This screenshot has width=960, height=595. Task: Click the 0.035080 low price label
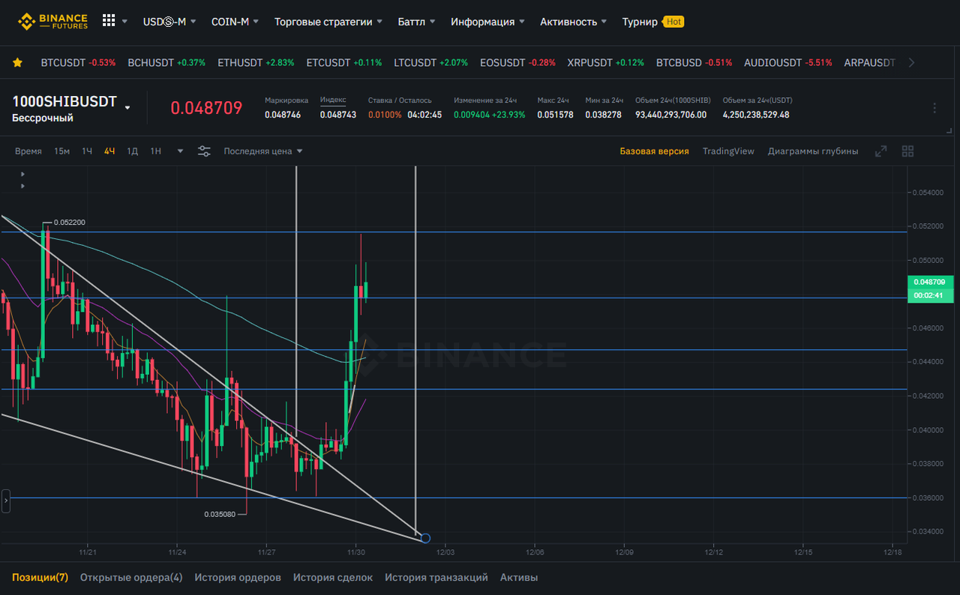[220, 514]
